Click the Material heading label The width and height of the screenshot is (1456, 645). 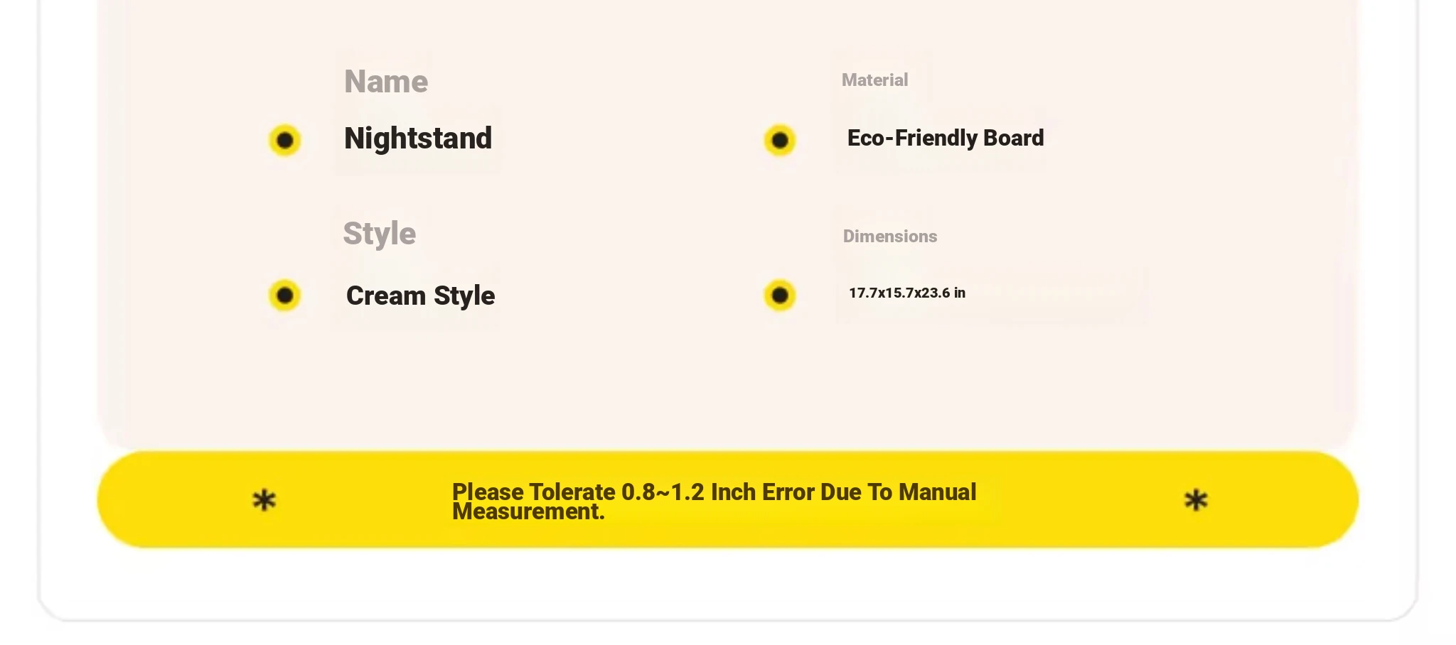click(x=874, y=80)
